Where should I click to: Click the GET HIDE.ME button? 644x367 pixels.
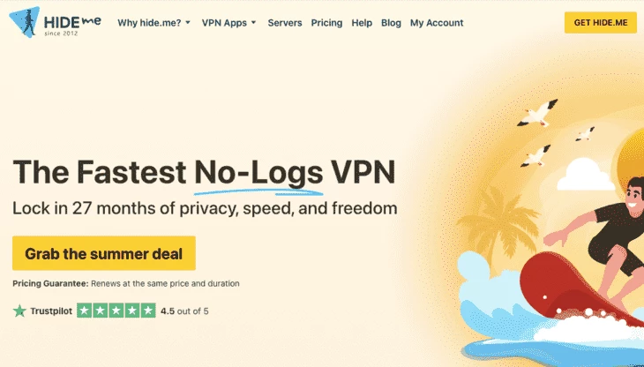pyautogui.click(x=601, y=23)
